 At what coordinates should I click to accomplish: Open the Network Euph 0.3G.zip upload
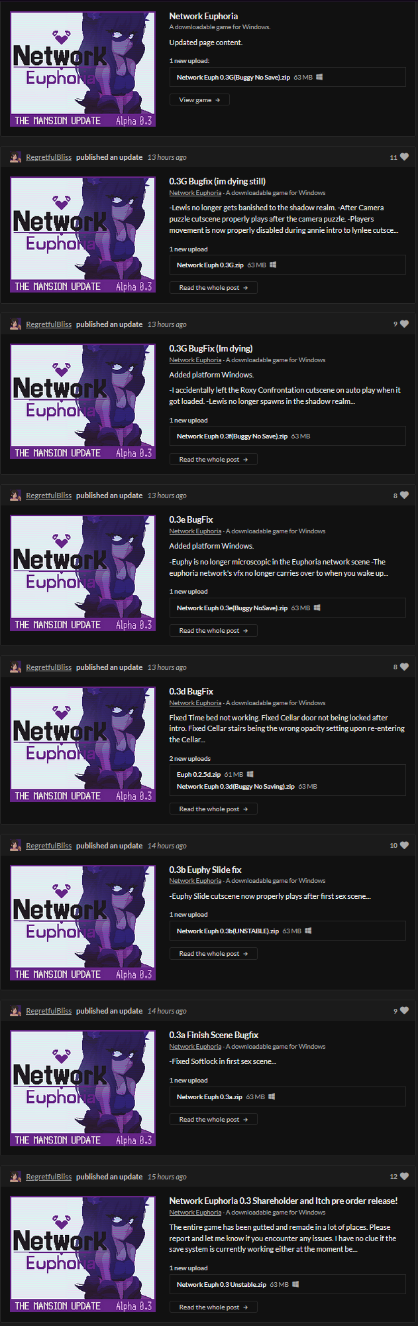pos(210,265)
